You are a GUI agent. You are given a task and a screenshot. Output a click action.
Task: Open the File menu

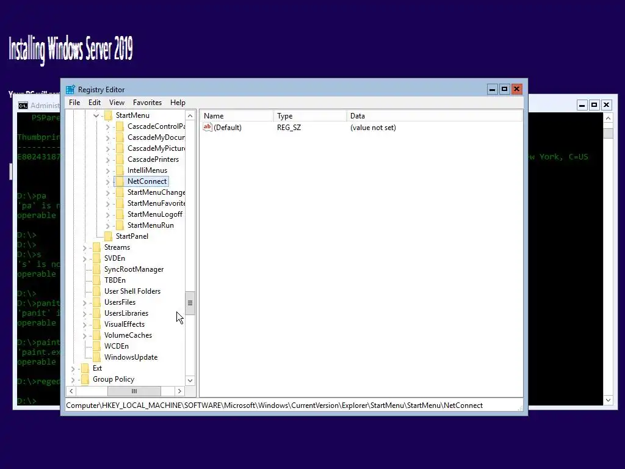pyautogui.click(x=74, y=103)
